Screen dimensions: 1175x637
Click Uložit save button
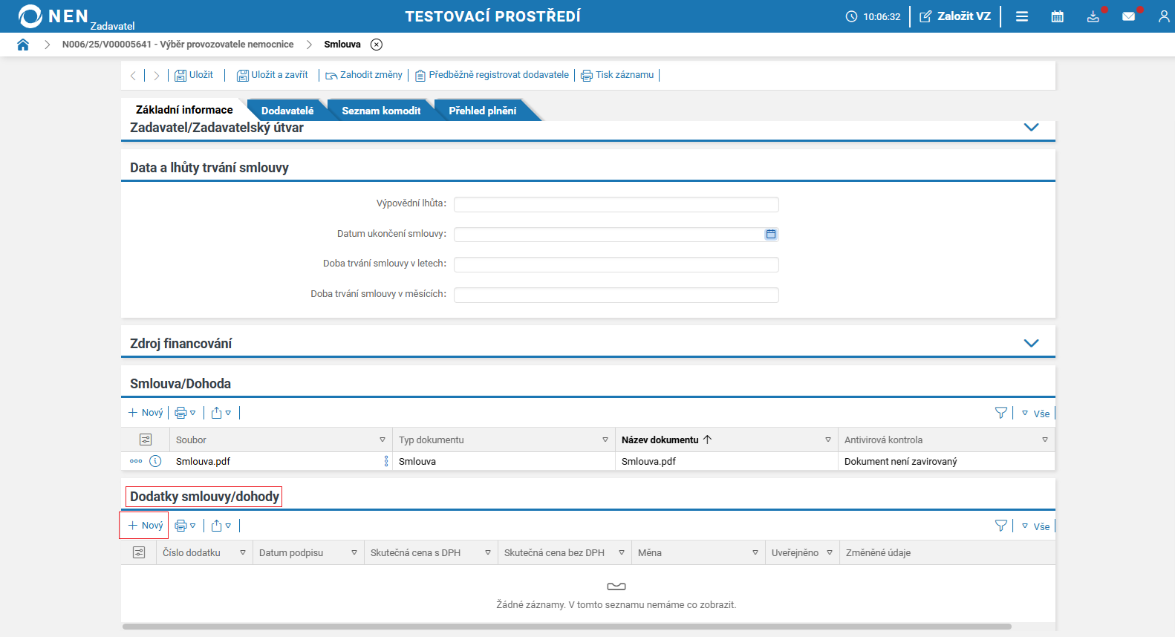(194, 75)
